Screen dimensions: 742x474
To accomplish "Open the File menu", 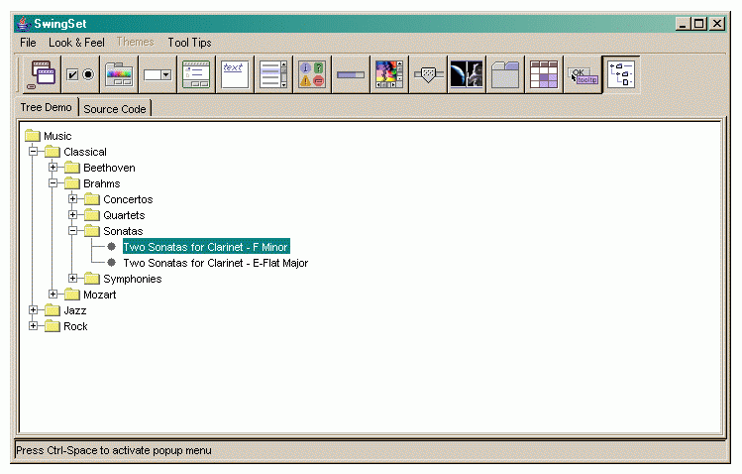I will [28, 43].
